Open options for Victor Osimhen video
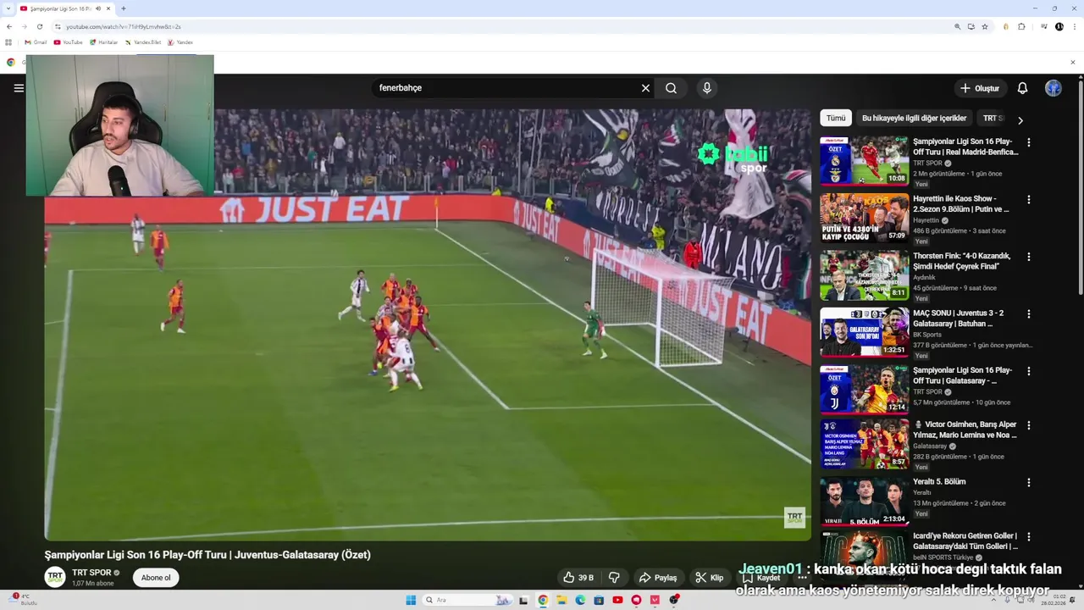The height and width of the screenshot is (610, 1084). point(1029,425)
